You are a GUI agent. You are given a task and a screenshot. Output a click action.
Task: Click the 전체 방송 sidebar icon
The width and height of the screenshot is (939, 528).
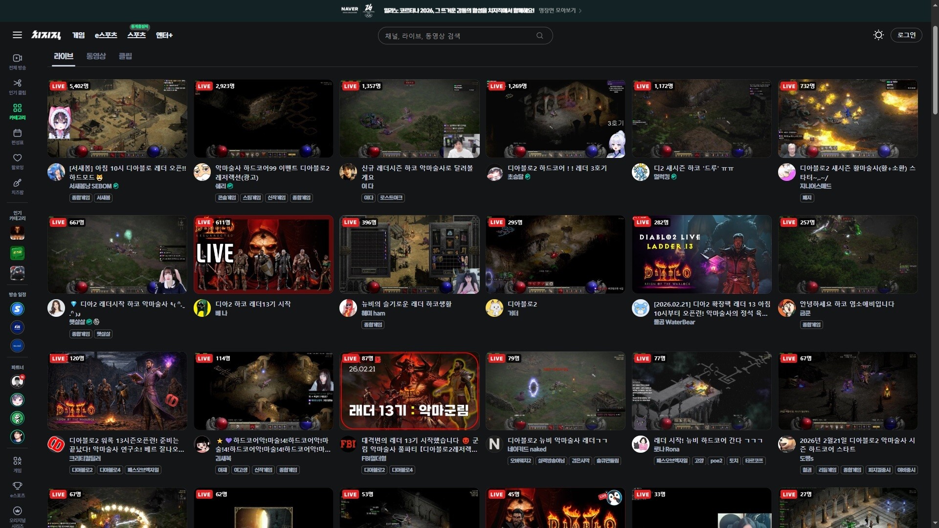coord(17,58)
